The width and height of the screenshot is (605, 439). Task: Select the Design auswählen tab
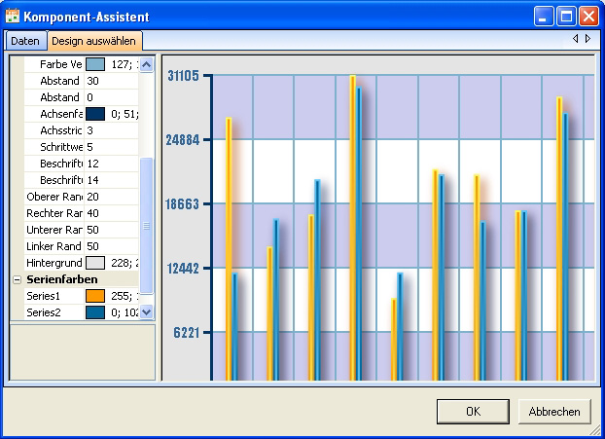pyautogui.click(x=94, y=41)
